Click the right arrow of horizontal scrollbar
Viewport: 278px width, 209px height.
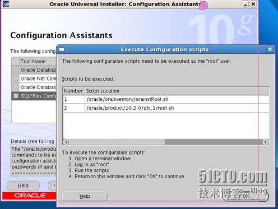(266, 142)
